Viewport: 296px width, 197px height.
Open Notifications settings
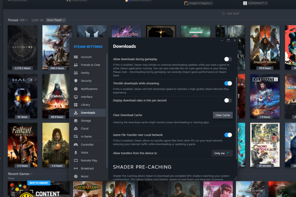click(87, 89)
